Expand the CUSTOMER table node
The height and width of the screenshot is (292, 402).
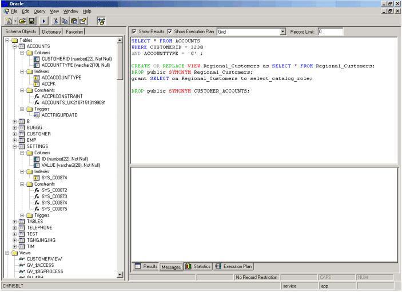(x=15, y=134)
